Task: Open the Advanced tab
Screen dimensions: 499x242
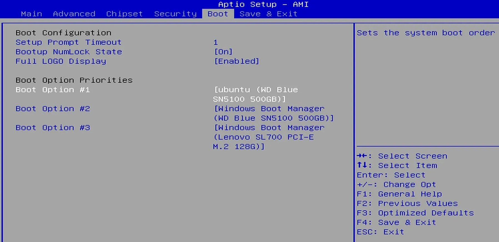Action: click(74, 14)
